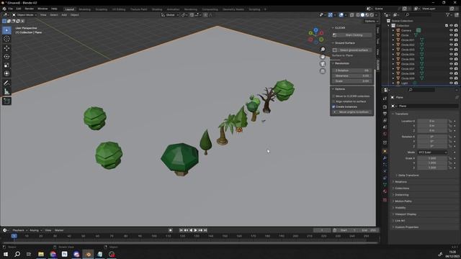The width and height of the screenshot is (461, 259).
Task: Toggle visibility of Circle.004
Action: [x=451, y=55]
